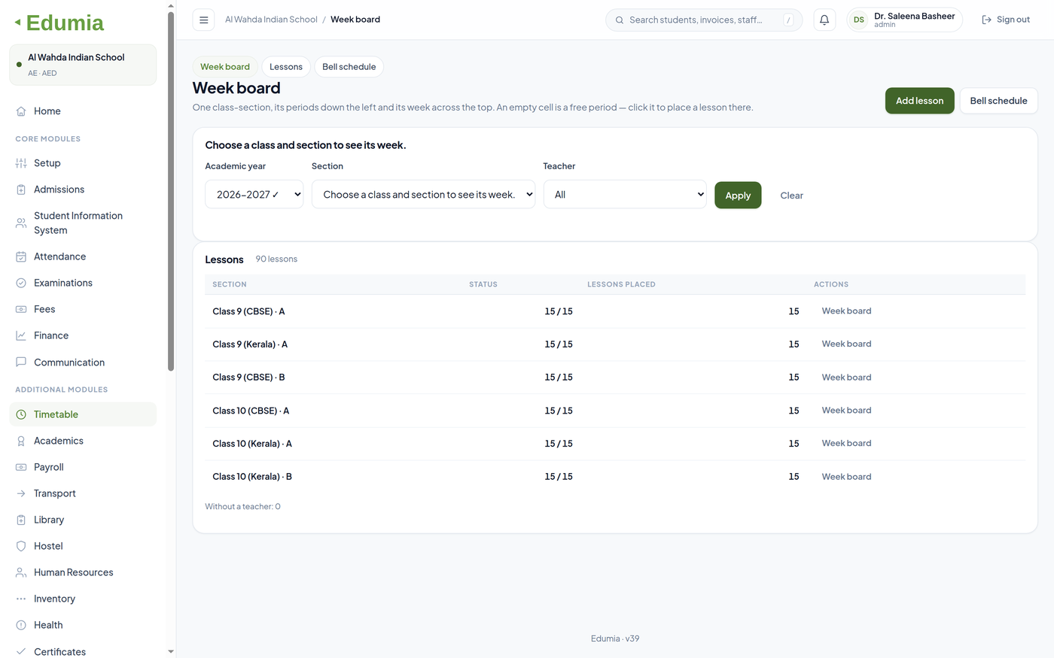Open the Academic year dropdown
Screen dimensions: 1054x658
(254, 194)
